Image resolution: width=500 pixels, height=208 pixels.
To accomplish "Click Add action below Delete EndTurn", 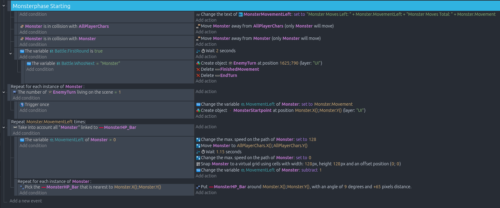I will tap(206, 81).
